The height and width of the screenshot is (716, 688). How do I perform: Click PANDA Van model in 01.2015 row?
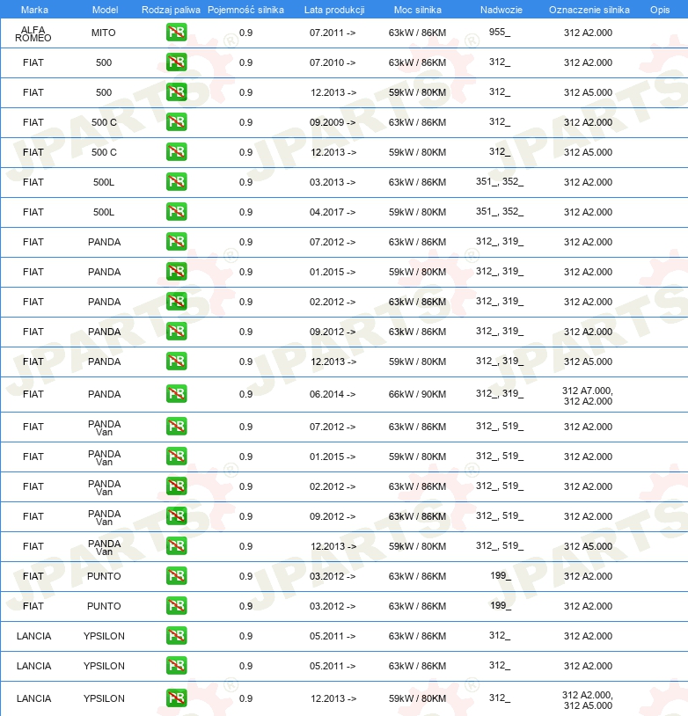coord(104,458)
